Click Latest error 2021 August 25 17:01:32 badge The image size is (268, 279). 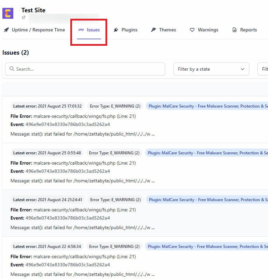coord(47,106)
